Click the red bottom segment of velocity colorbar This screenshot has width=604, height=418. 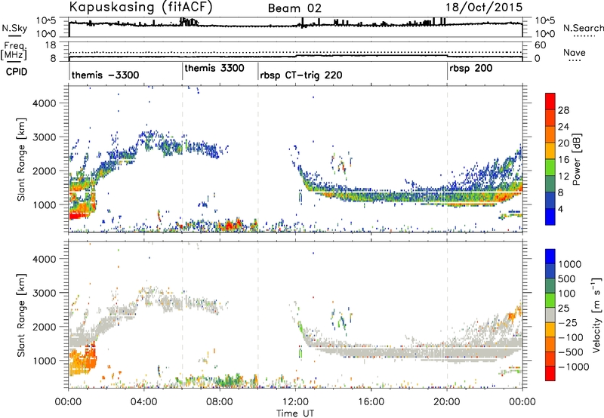550,373
